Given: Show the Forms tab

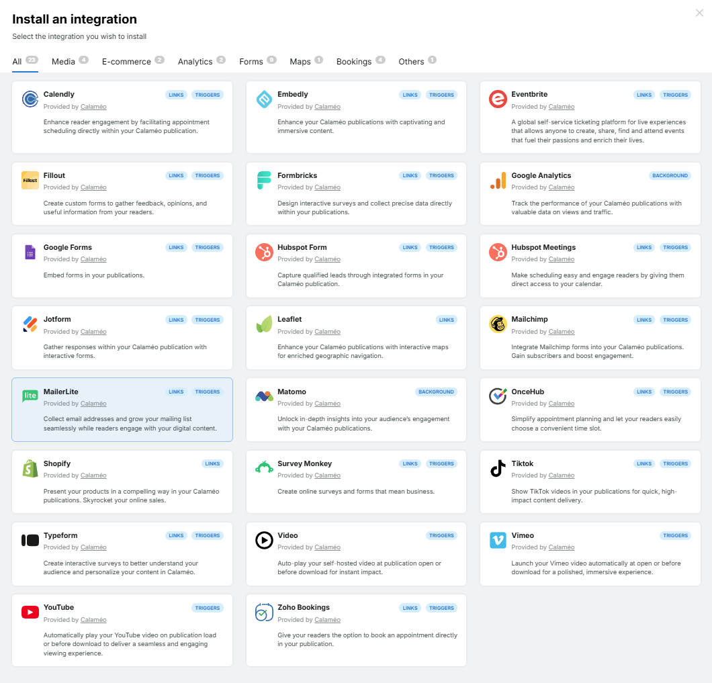Looking at the screenshot, I should pos(258,61).
